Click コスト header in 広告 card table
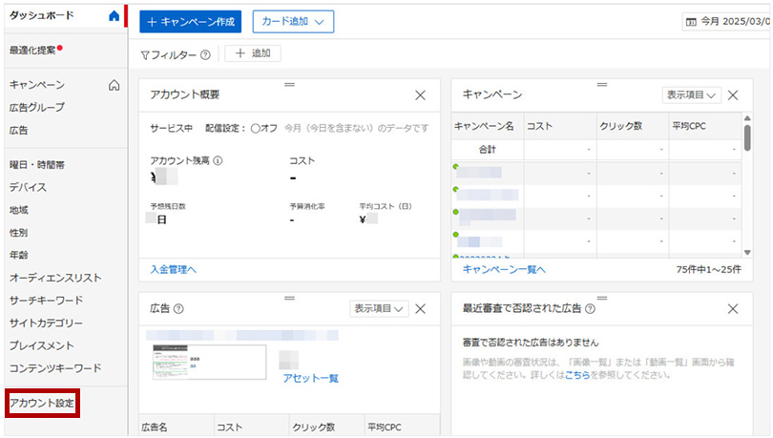The image size is (773, 438). click(230, 428)
